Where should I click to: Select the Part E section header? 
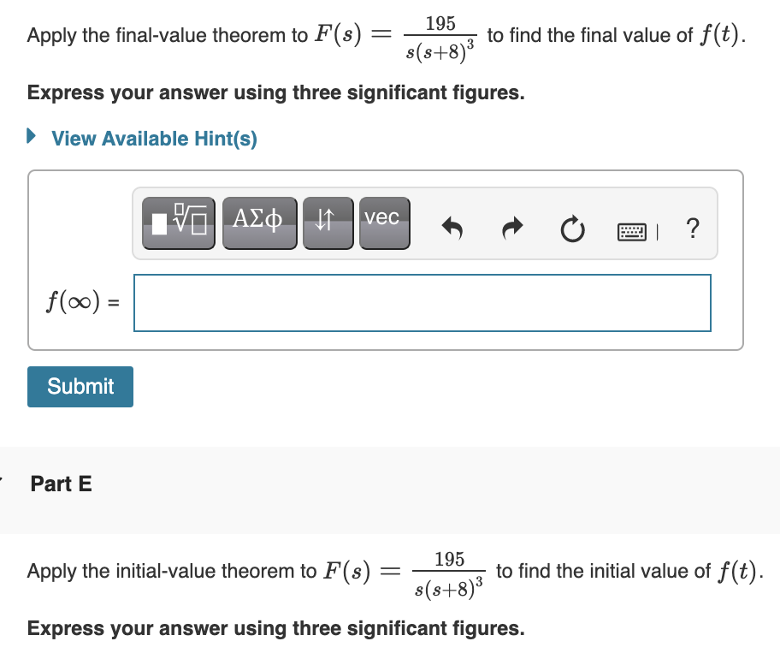[x=61, y=484]
